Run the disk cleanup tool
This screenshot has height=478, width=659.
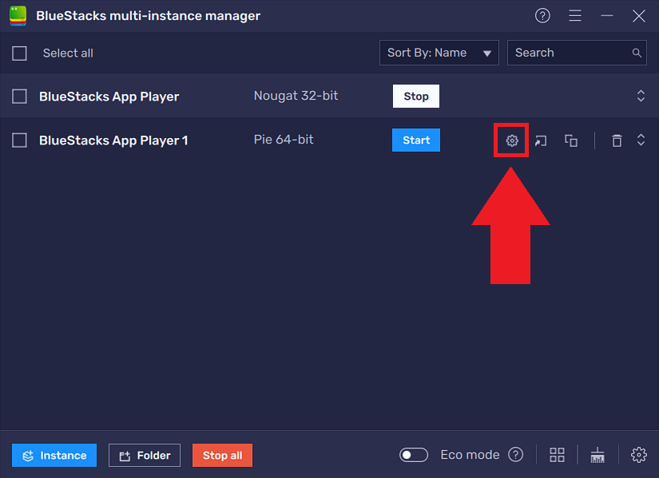pos(597,454)
